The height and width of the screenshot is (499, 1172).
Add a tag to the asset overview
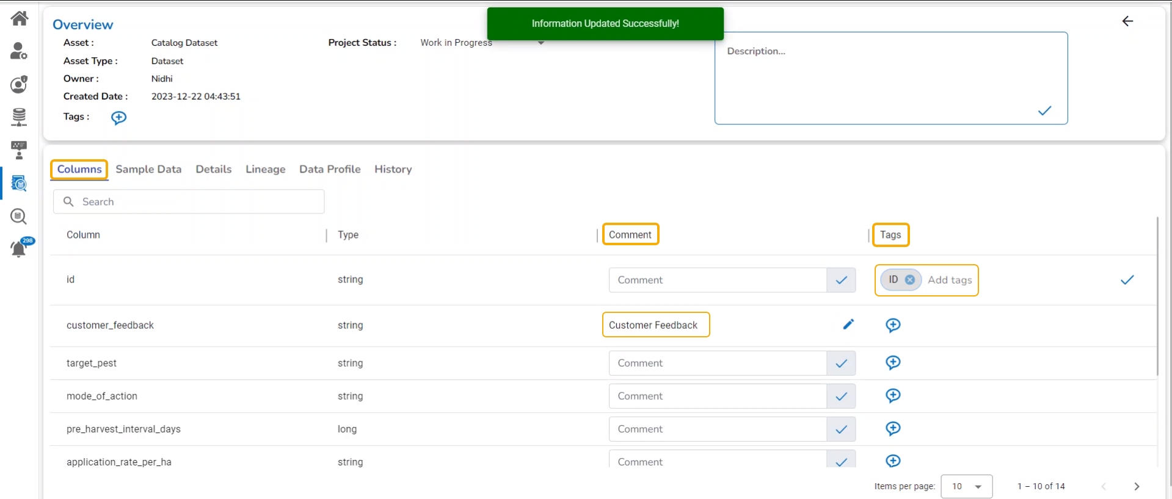(x=118, y=117)
